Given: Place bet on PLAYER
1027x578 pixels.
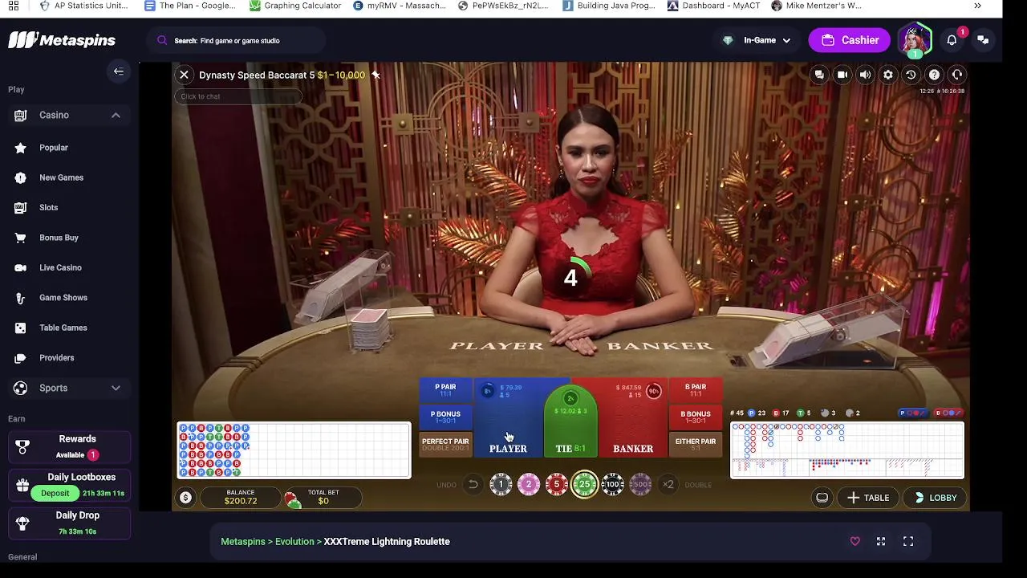Looking at the screenshot, I should (510, 419).
